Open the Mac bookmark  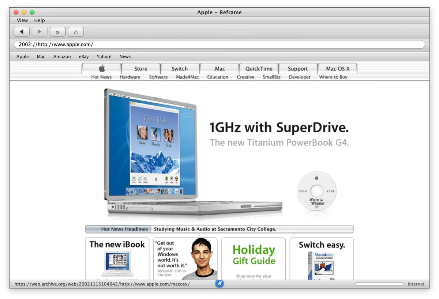click(41, 57)
